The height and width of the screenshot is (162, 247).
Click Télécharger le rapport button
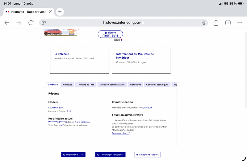[110, 155]
